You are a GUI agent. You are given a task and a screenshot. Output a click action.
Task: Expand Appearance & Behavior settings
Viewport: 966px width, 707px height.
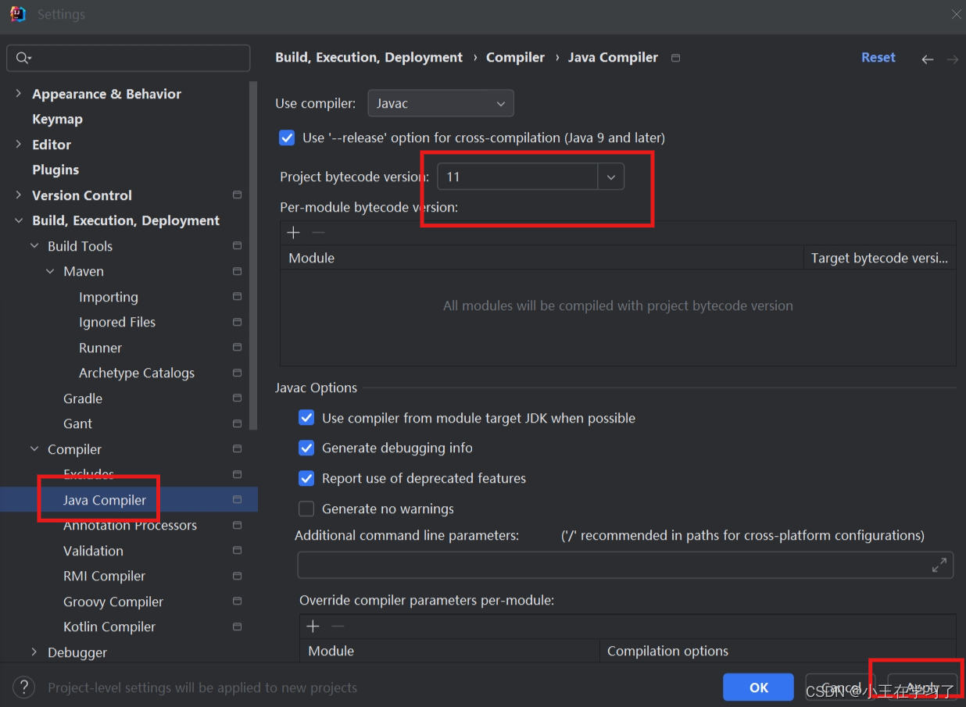coord(19,94)
